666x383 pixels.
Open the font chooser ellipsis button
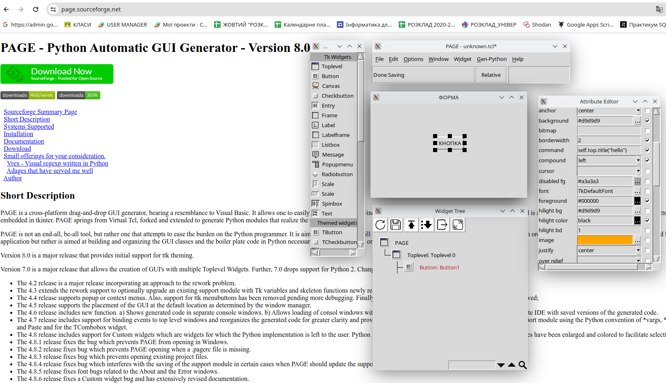point(637,191)
